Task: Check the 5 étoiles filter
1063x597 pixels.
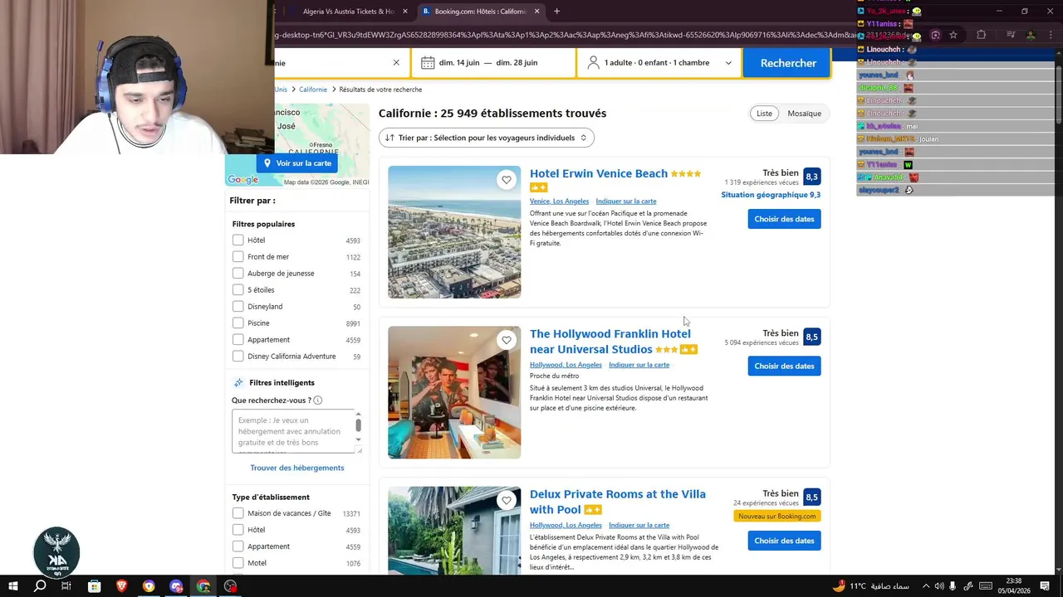Action: (238, 290)
